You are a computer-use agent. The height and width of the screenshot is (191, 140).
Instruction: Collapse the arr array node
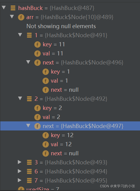pyautogui.click(x=12, y=17)
